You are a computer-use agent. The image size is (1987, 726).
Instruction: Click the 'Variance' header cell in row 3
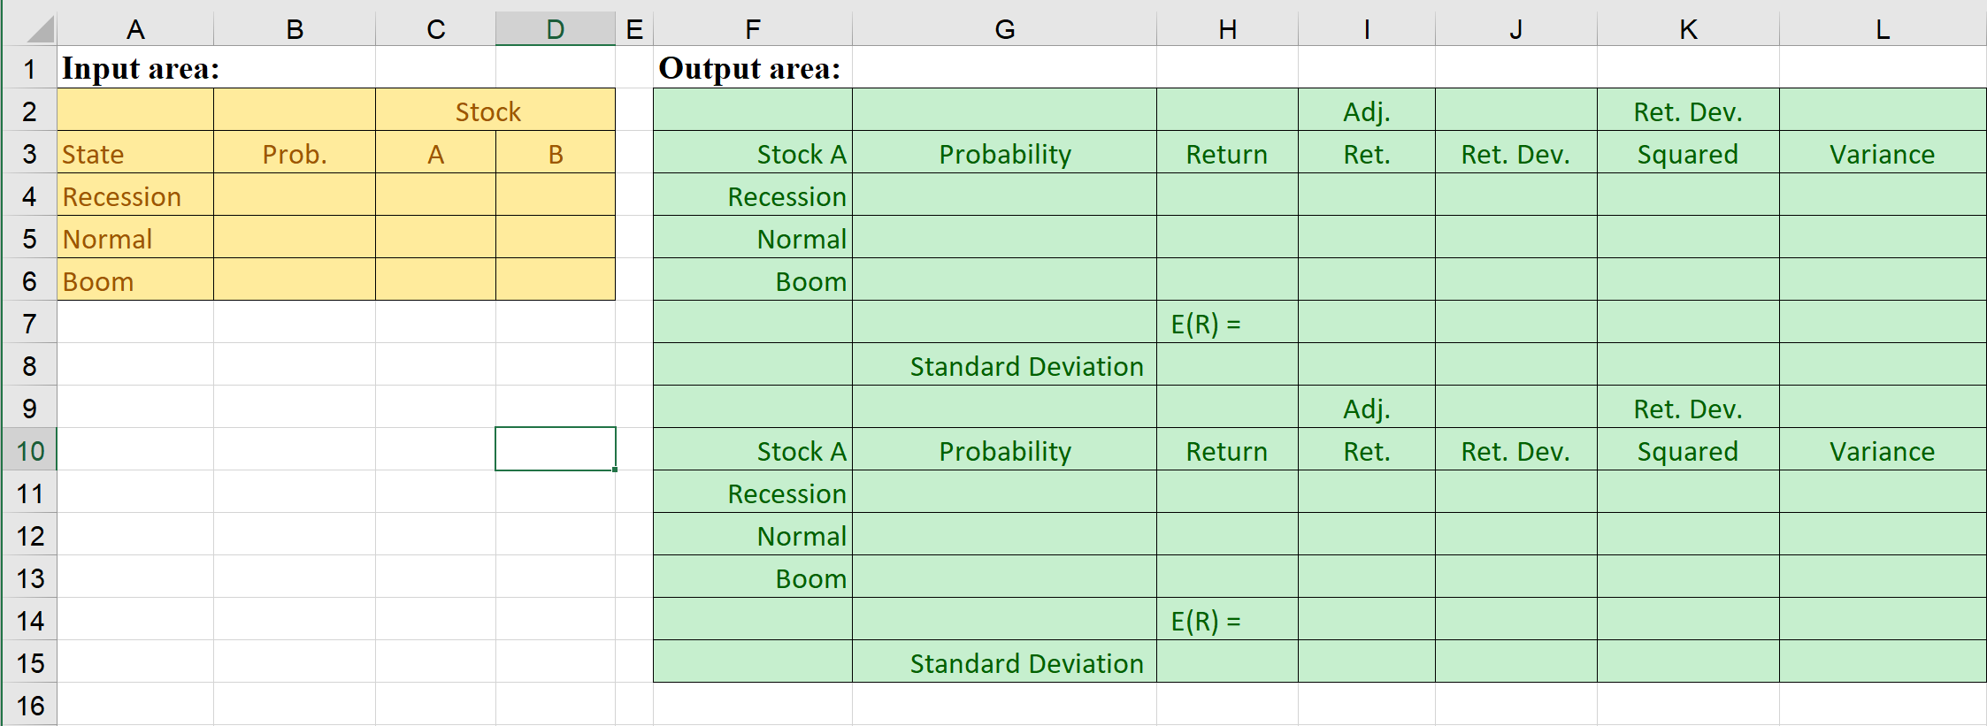click(x=1882, y=153)
